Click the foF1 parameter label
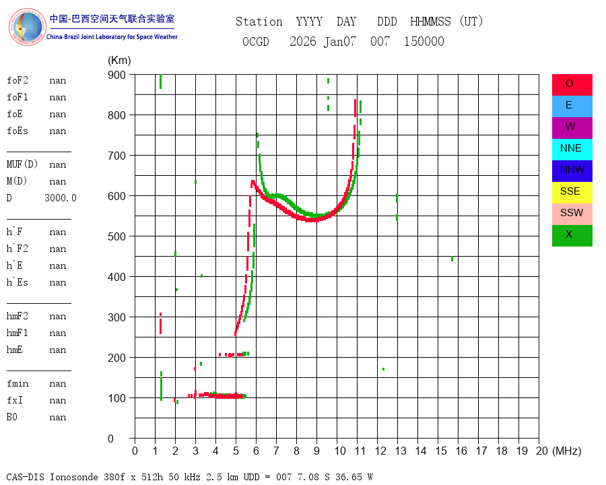 point(18,97)
